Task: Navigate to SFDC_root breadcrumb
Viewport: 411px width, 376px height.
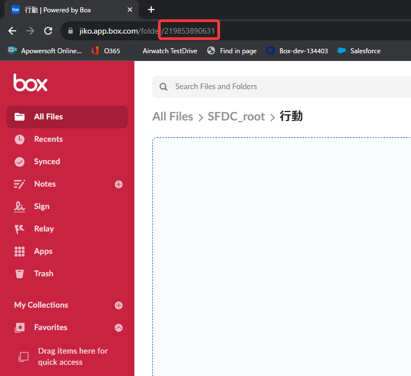Action: click(236, 117)
